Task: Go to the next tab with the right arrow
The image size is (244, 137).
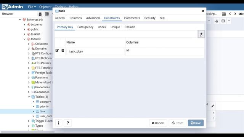Action: pyautogui.click(x=235, y=14)
